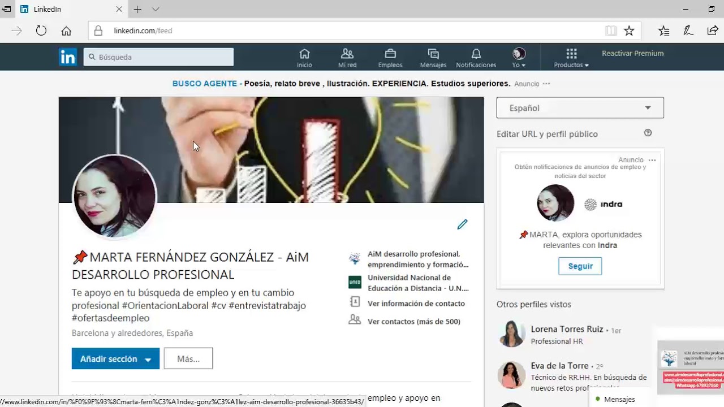Open Universidad Nacional de Educación a Distancia link
Screen dimensions: 724x407
tap(418, 283)
